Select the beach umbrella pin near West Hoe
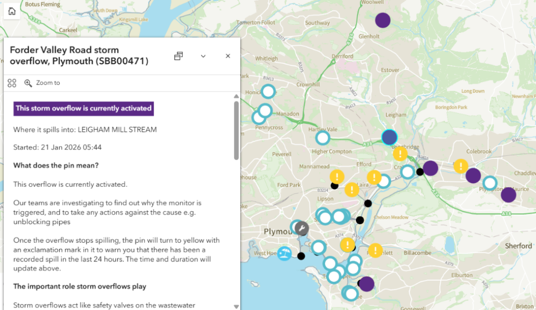536x310 pixels. coord(284,254)
